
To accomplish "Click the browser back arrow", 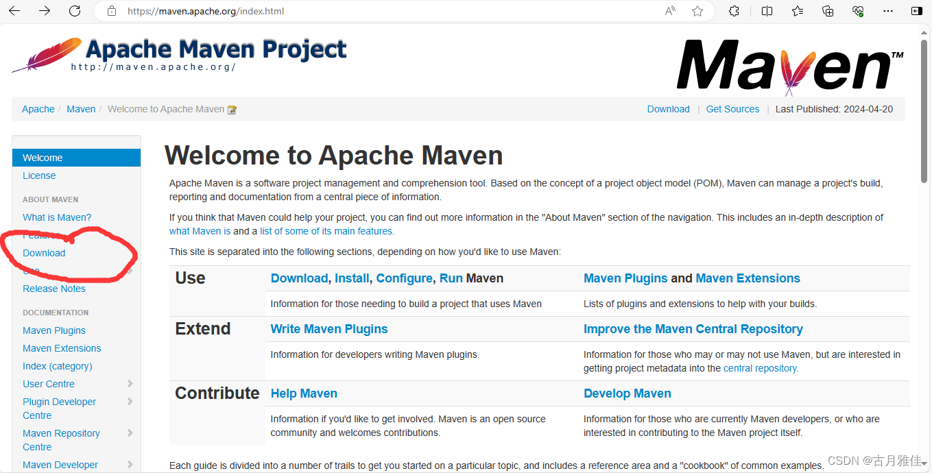I will pyautogui.click(x=14, y=11).
